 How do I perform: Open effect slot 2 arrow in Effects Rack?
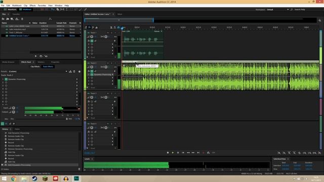coord(77,82)
